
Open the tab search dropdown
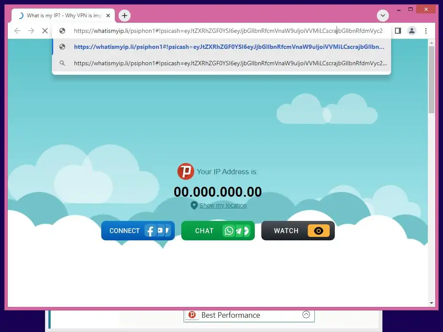pos(382,16)
